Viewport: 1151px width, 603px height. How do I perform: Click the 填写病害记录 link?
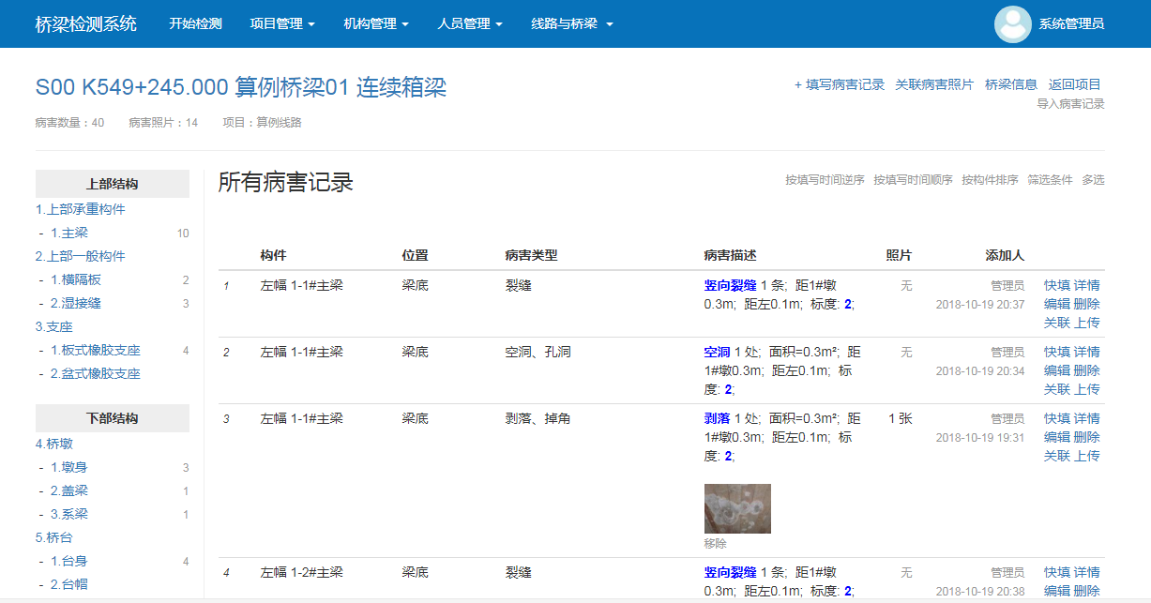coord(839,84)
